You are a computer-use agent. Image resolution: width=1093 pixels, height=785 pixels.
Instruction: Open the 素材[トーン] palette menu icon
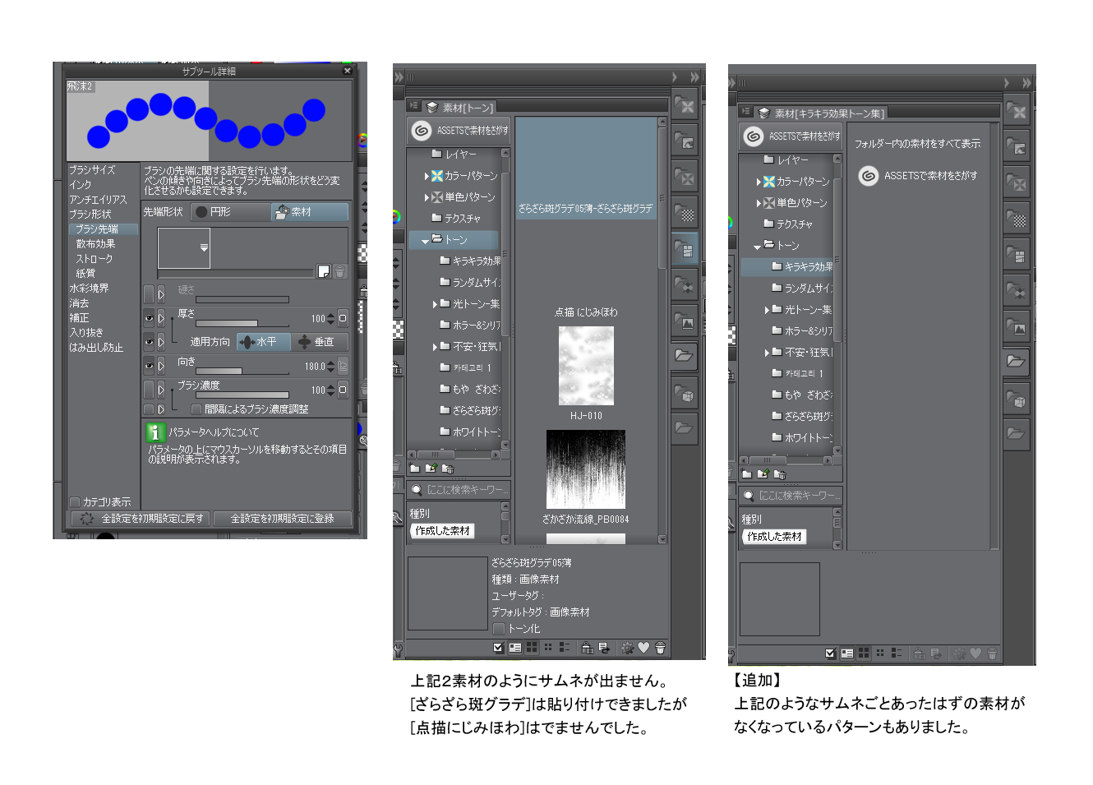(x=414, y=106)
